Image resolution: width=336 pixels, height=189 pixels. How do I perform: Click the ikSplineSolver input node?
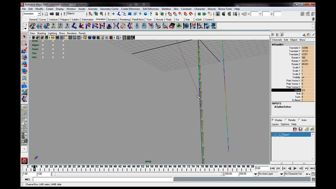[x=283, y=107]
